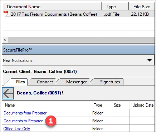Select the 2017 Tax Return Documents row
The height and width of the screenshot is (132, 156).
78,14
